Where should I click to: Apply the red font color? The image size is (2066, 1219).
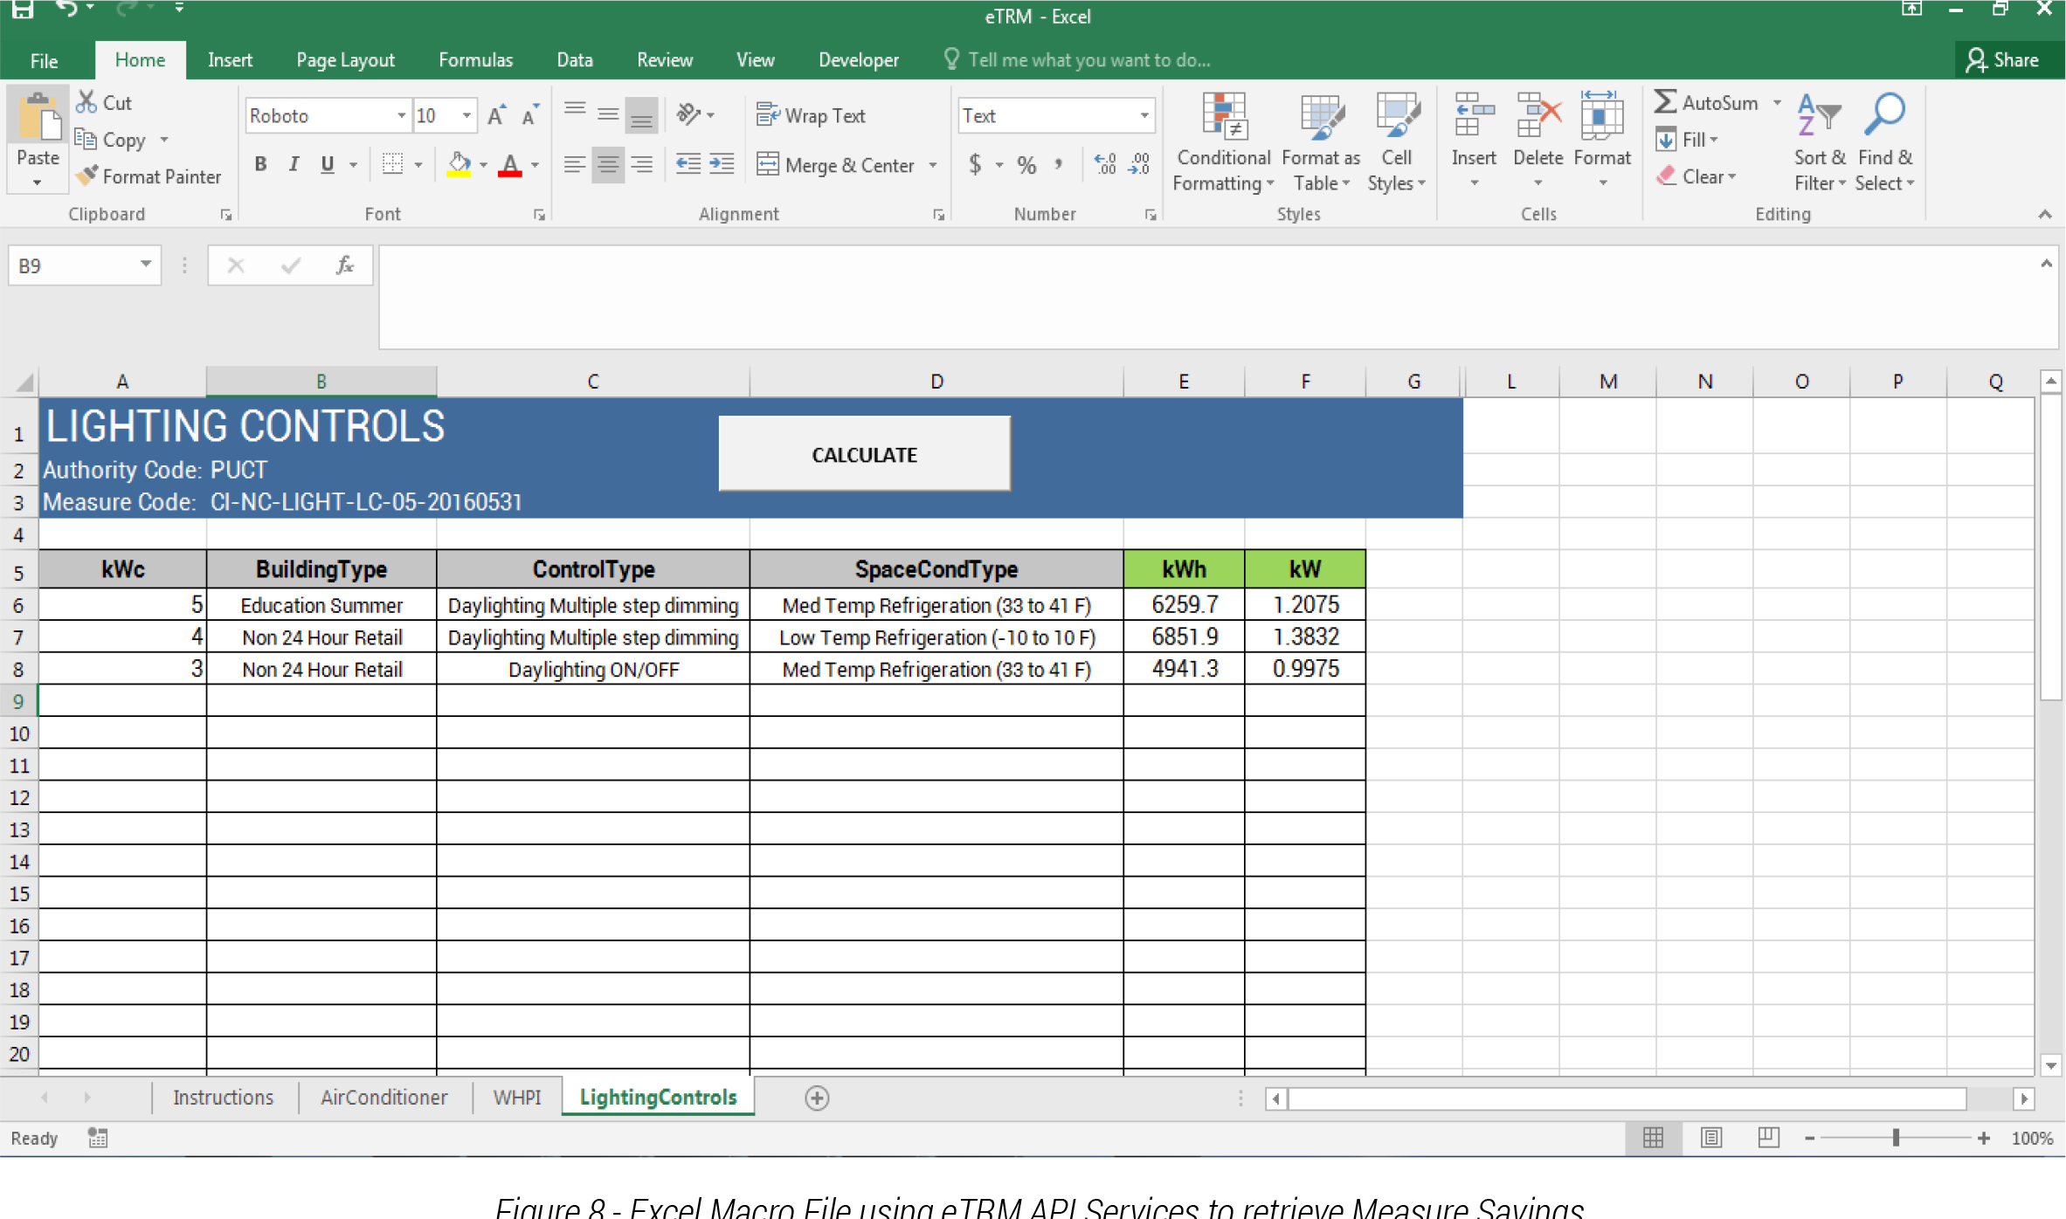click(x=510, y=164)
